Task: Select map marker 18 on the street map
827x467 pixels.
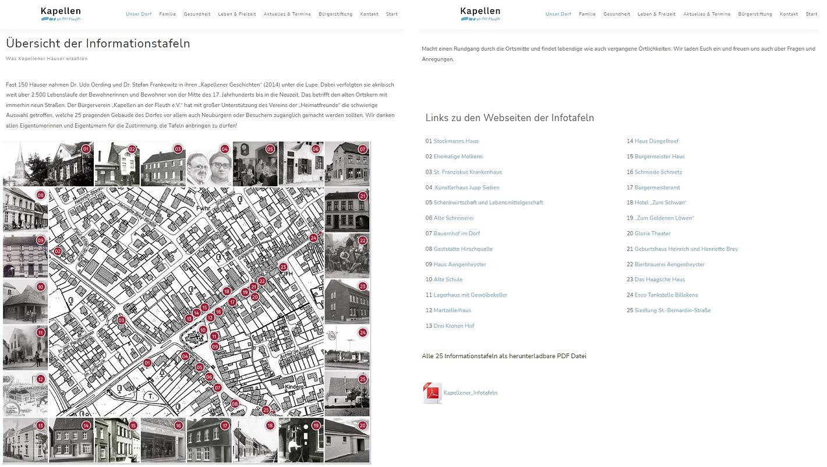Action: point(227,291)
